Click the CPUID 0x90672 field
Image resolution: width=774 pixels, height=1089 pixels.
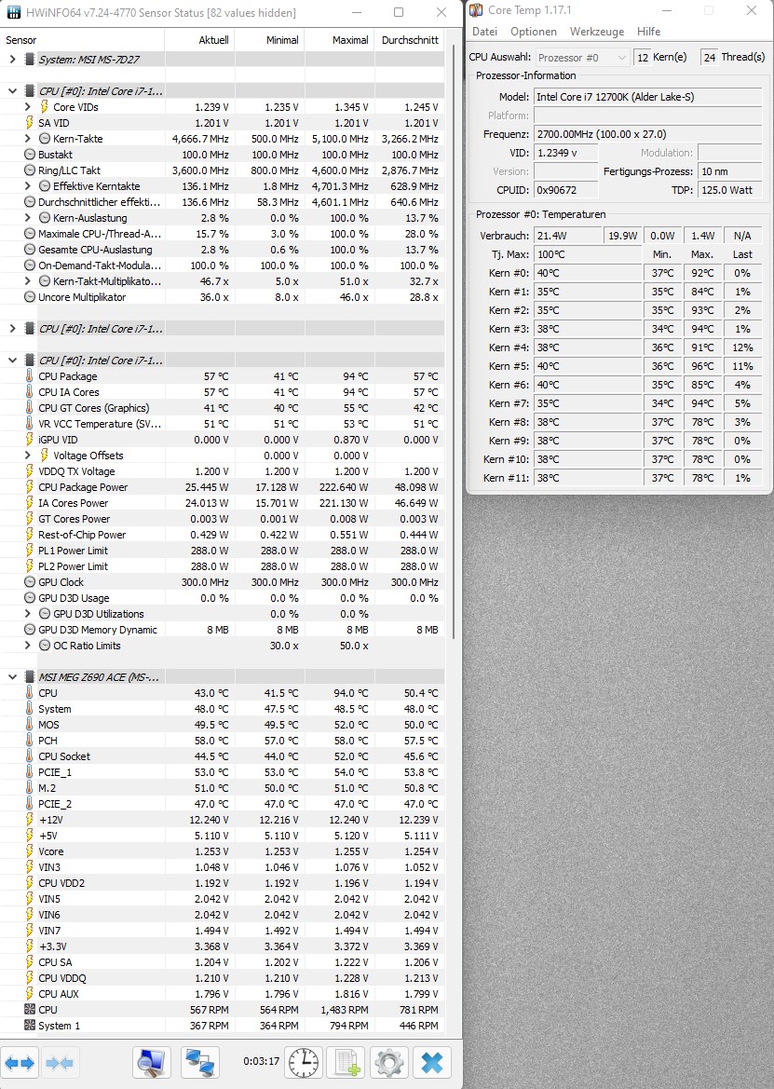[x=565, y=190]
